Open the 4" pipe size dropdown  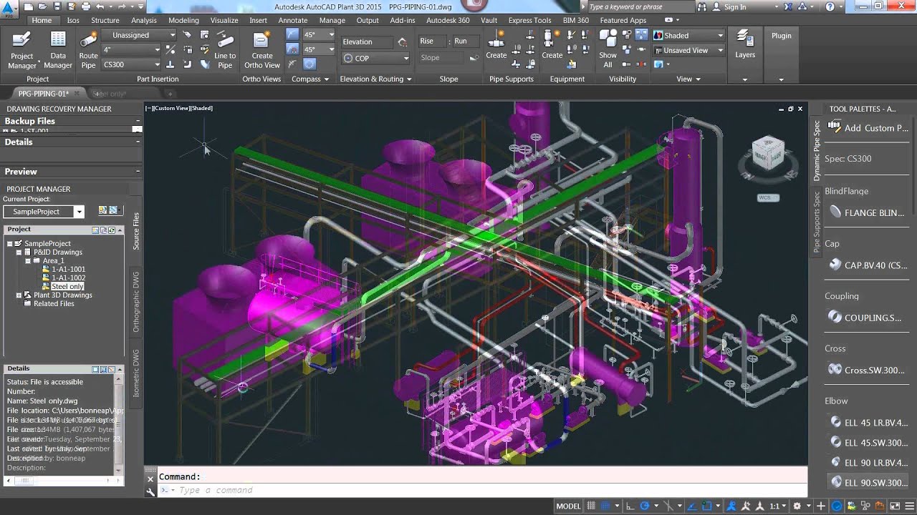(x=132, y=49)
